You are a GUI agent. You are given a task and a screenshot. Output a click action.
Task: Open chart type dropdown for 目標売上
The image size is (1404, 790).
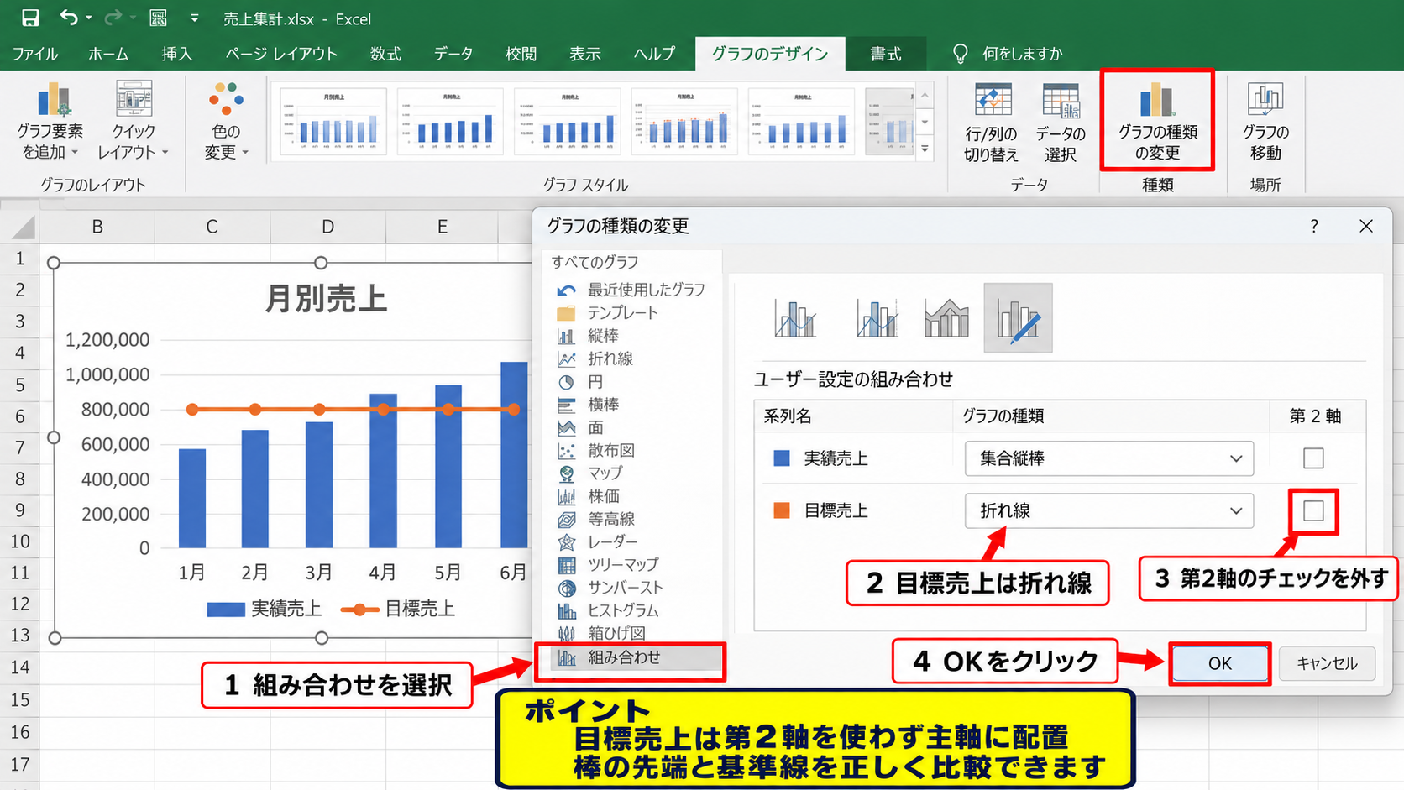[x=1108, y=510]
